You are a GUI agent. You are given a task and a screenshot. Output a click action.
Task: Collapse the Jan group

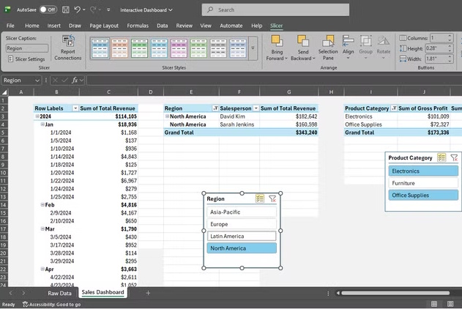click(x=42, y=124)
